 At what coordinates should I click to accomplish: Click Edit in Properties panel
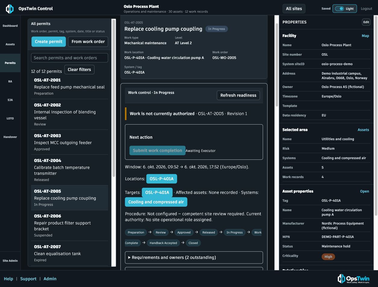[x=366, y=22]
